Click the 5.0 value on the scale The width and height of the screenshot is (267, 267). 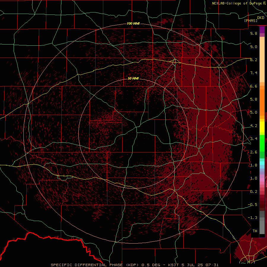coord(254,112)
